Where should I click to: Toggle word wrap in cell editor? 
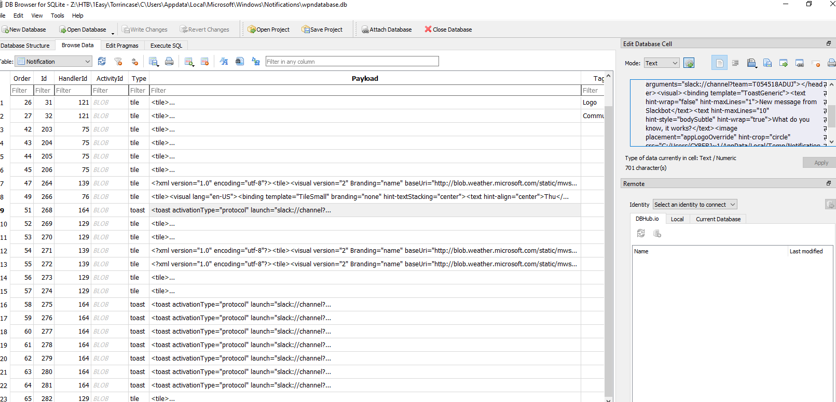719,63
